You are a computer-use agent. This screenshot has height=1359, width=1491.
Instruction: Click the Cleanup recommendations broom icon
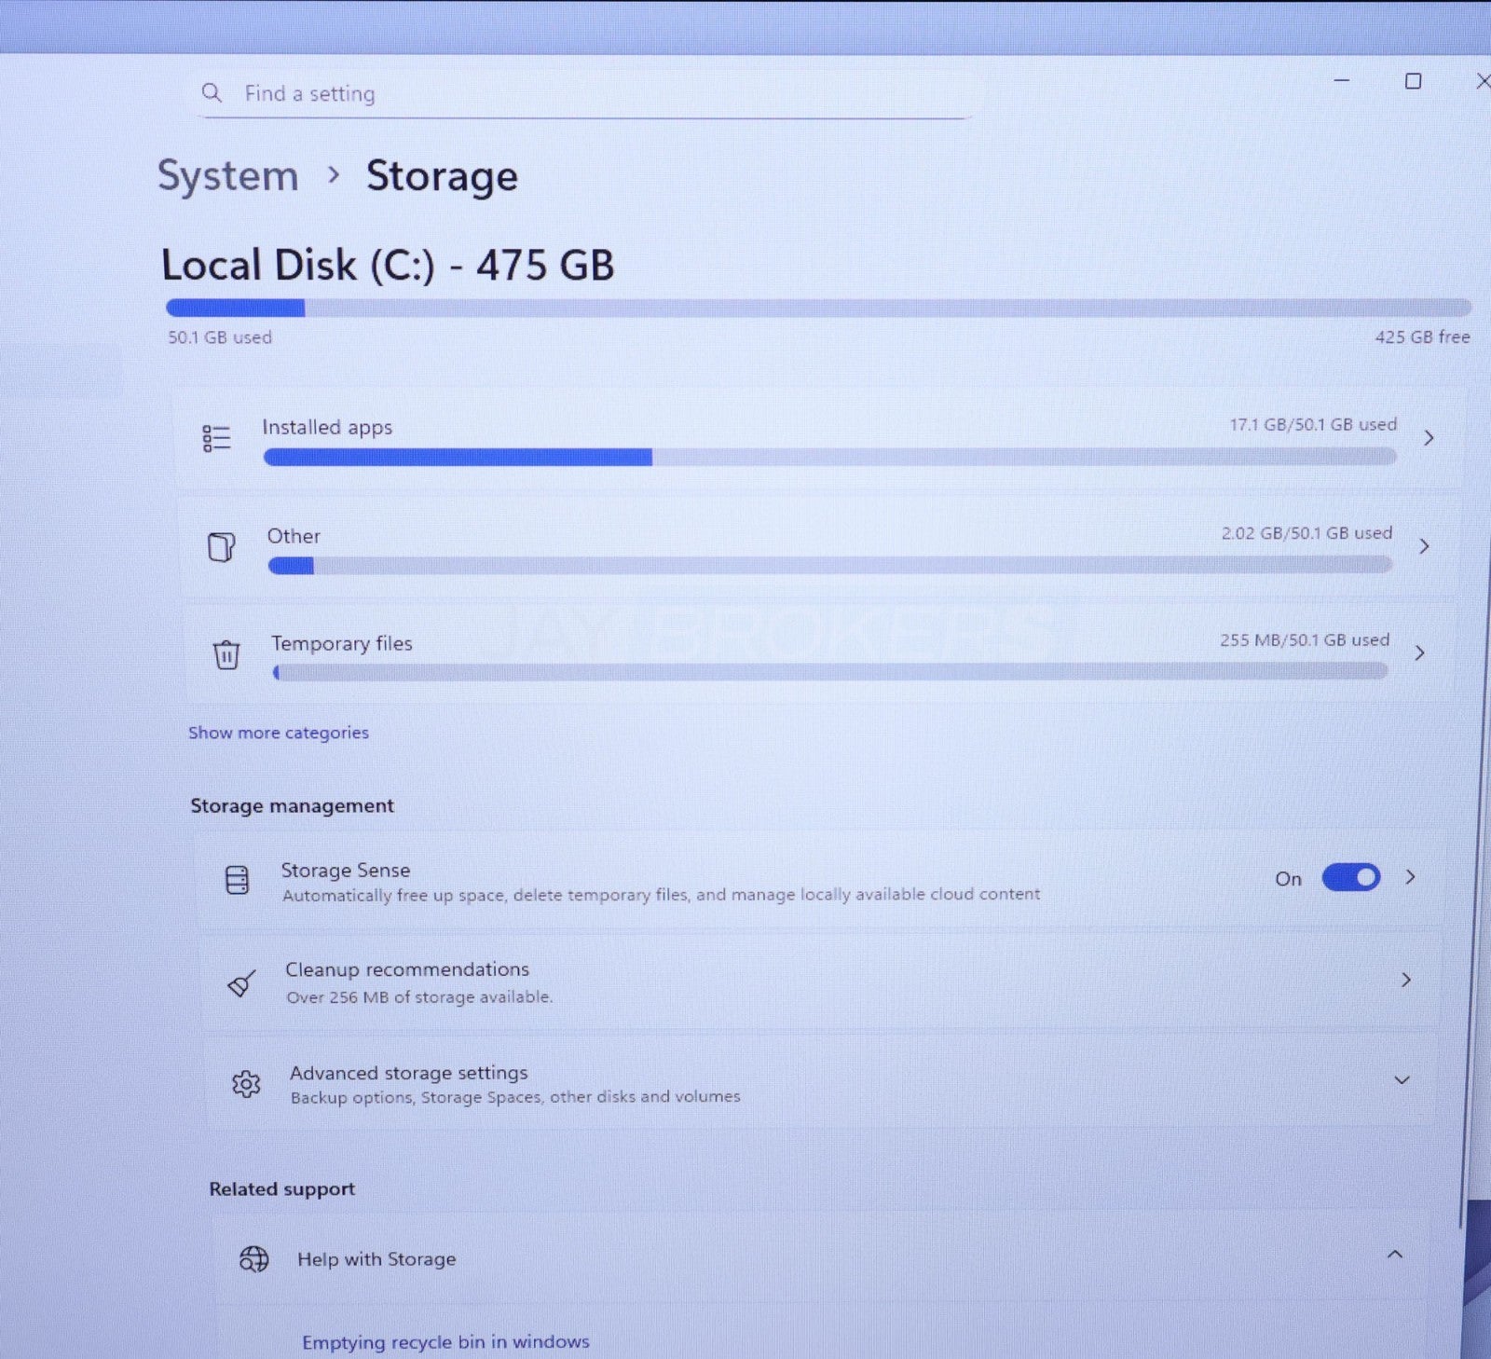241,983
